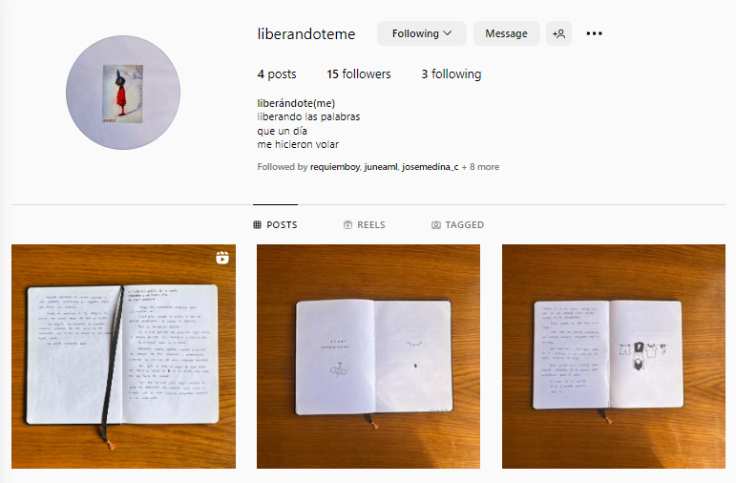This screenshot has width=736, height=483.
Task: Click the reel badge icon on first post
Action: pos(222,258)
